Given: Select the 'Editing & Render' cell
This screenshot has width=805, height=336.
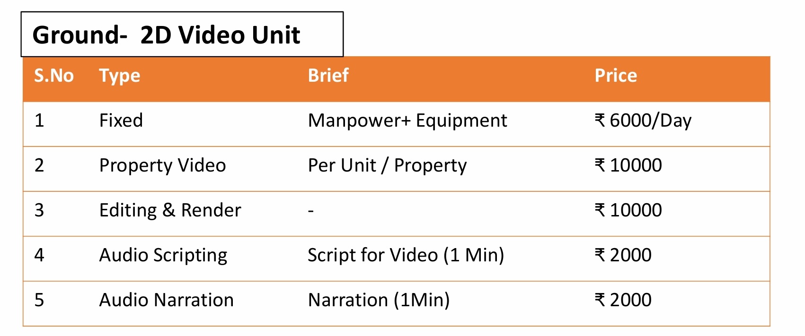Looking at the screenshot, I should click(x=170, y=210).
